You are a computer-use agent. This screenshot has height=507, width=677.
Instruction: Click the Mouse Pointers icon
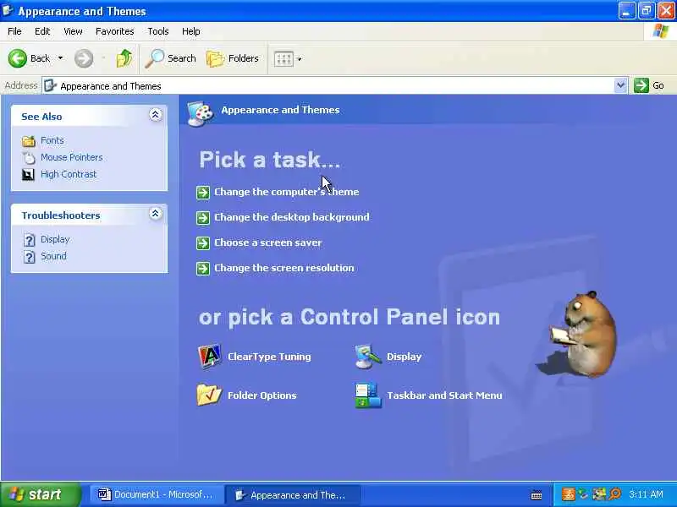coord(29,158)
